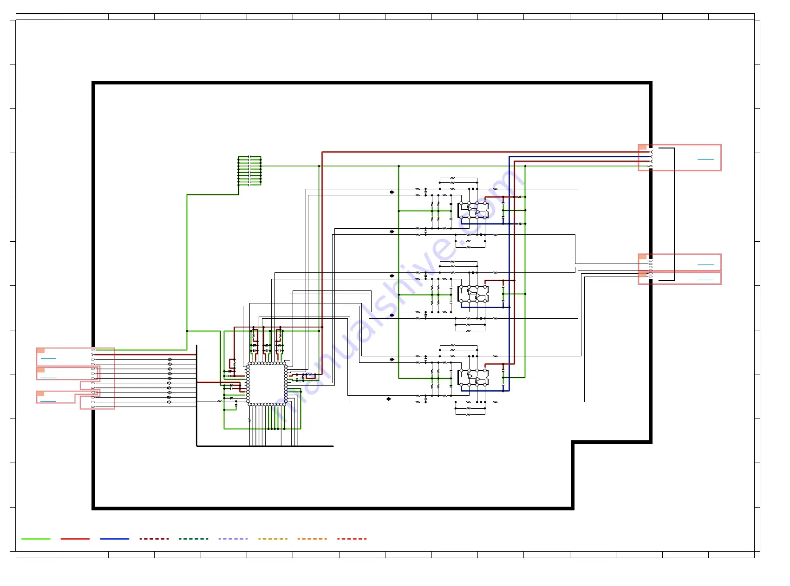Open the blue link in top-left connector box
The height and width of the screenshot is (586, 790).
tap(48, 358)
